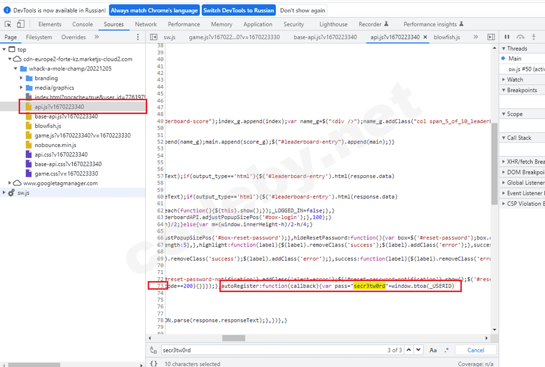Open the Lighthouse panel tab
Viewport: 545px width, 367px height.
coord(333,24)
